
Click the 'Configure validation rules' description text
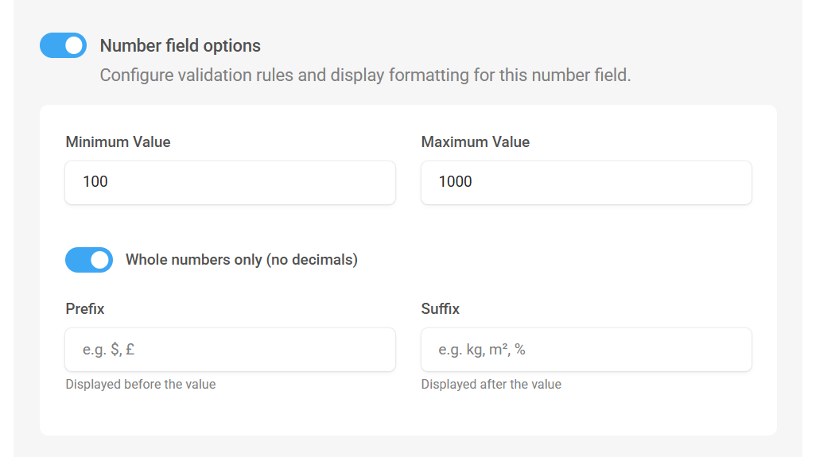click(365, 75)
